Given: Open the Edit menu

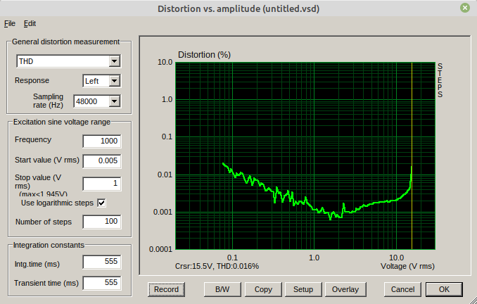Looking at the screenshot, I should [x=30, y=23].
